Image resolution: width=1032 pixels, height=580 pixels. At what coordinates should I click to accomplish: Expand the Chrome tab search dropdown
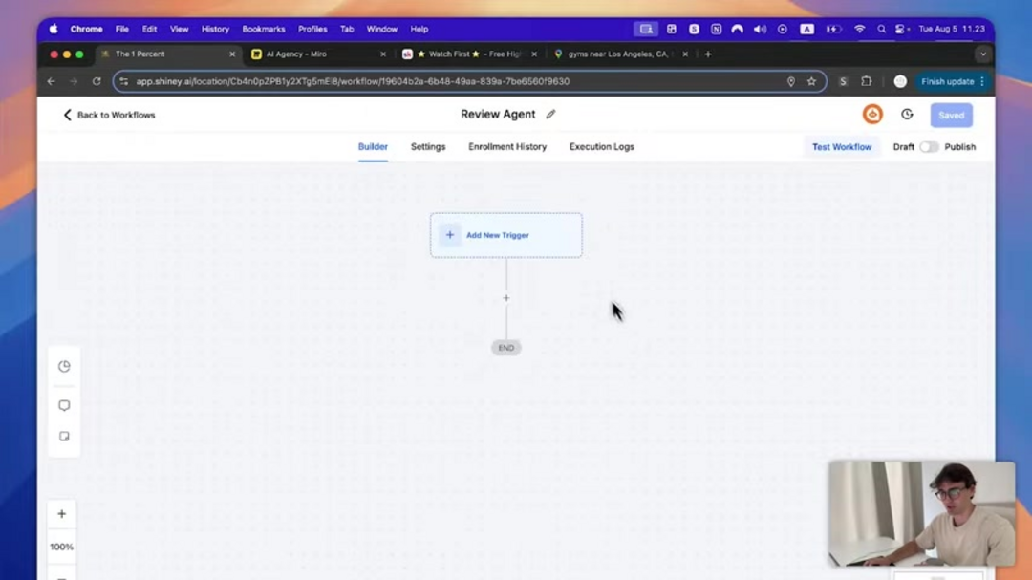click(x=982, y=54)
